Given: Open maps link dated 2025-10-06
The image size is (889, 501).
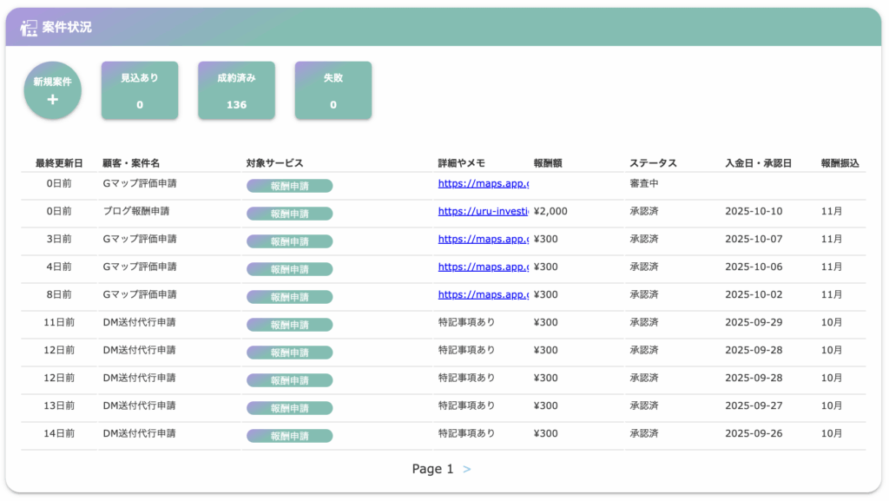Looking at the screenshot, I should coord(483,267).
